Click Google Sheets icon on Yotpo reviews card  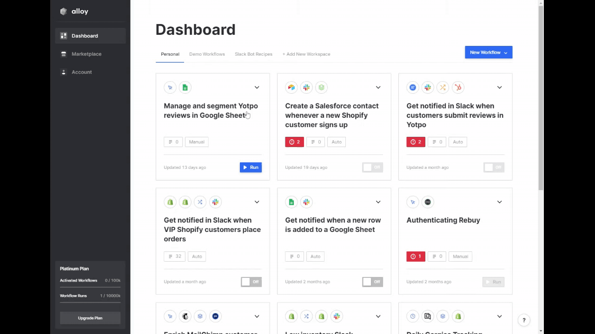pyautogui.click(x=185, y=87)
